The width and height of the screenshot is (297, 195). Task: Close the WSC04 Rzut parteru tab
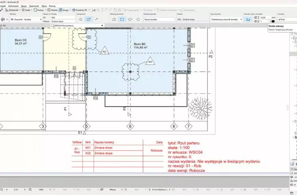click(102, 26)
